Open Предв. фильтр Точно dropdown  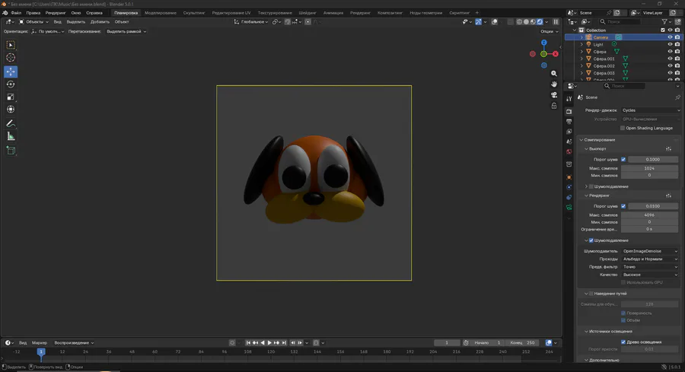(x=650, y=267)
